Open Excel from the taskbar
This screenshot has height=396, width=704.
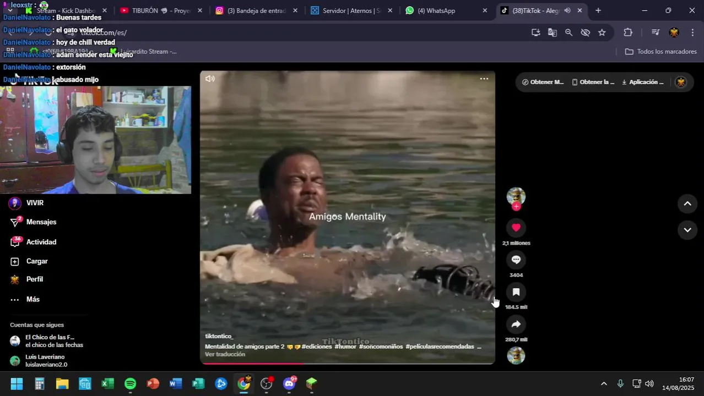(x=107, y=383)
